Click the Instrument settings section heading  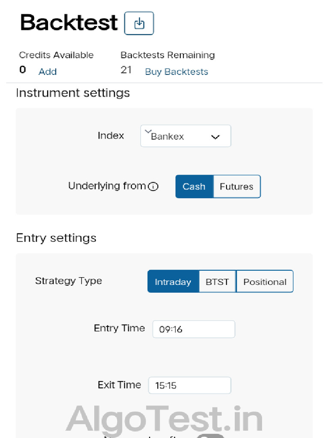(73, 93)
